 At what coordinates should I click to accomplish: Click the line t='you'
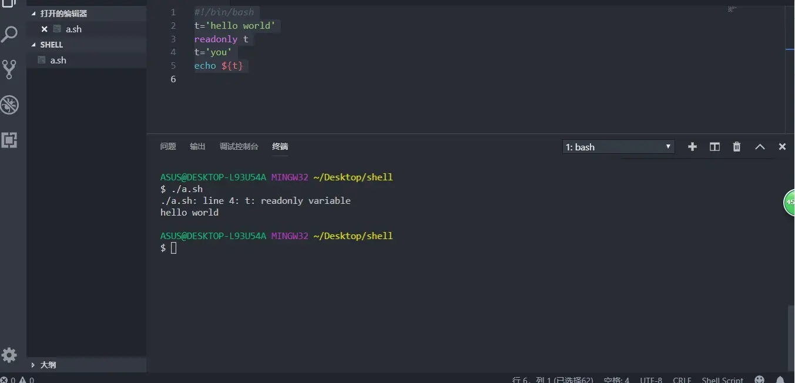[213, 52]
